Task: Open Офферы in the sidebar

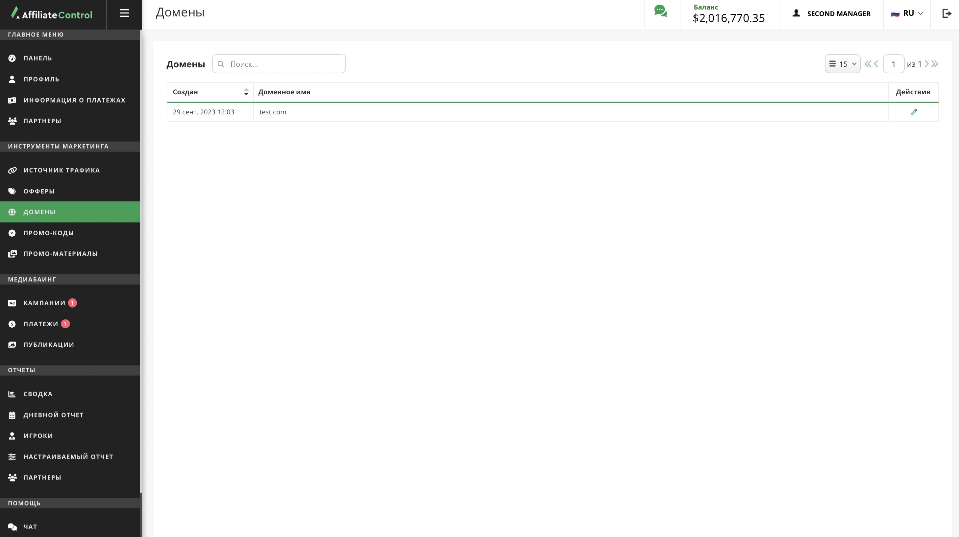Action: (39, 191)
